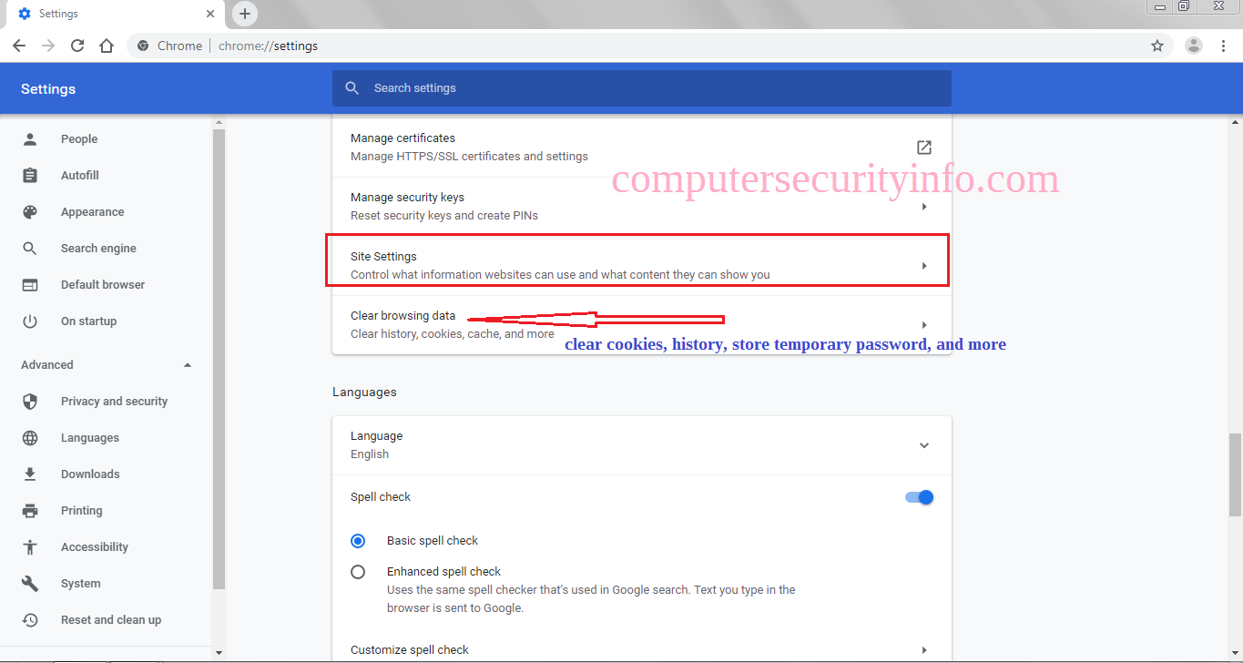Collapse the Advanced section arrow
The image size is (1243, 663).
click(x=188, y=365)
